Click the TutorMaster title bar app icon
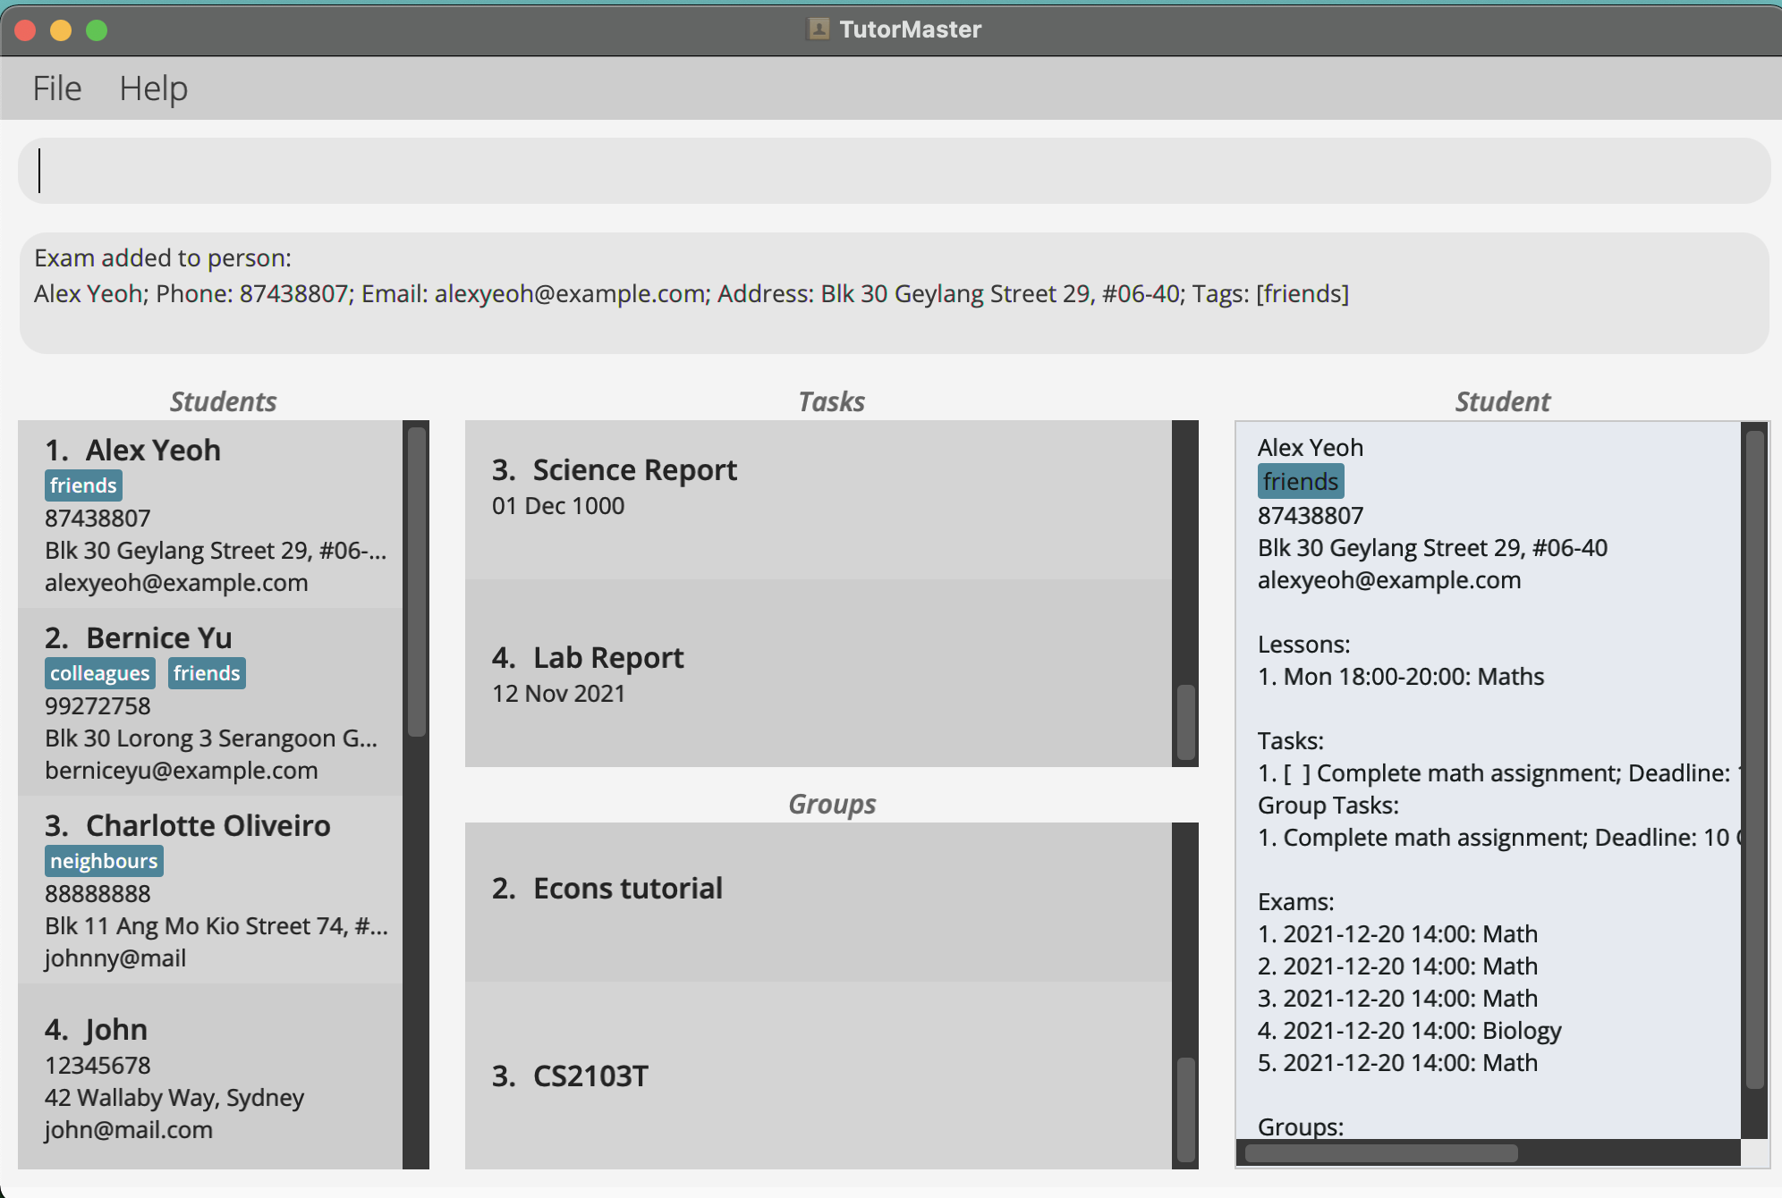 [818, 29]
